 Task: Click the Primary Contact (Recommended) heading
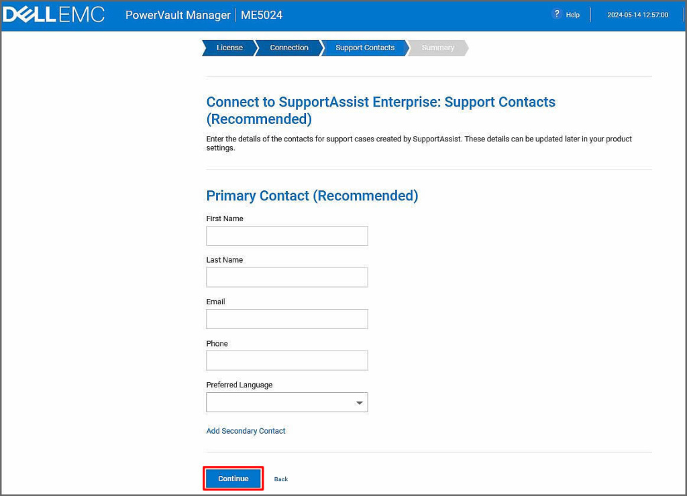(x=312, y=196)
